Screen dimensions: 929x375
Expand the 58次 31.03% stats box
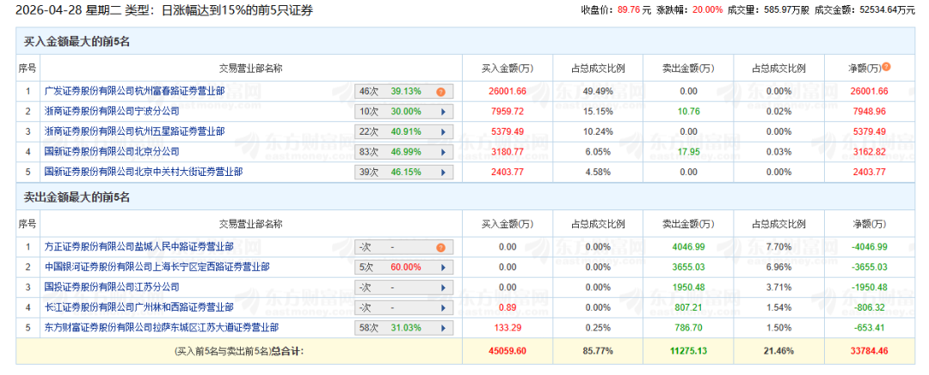443,328
